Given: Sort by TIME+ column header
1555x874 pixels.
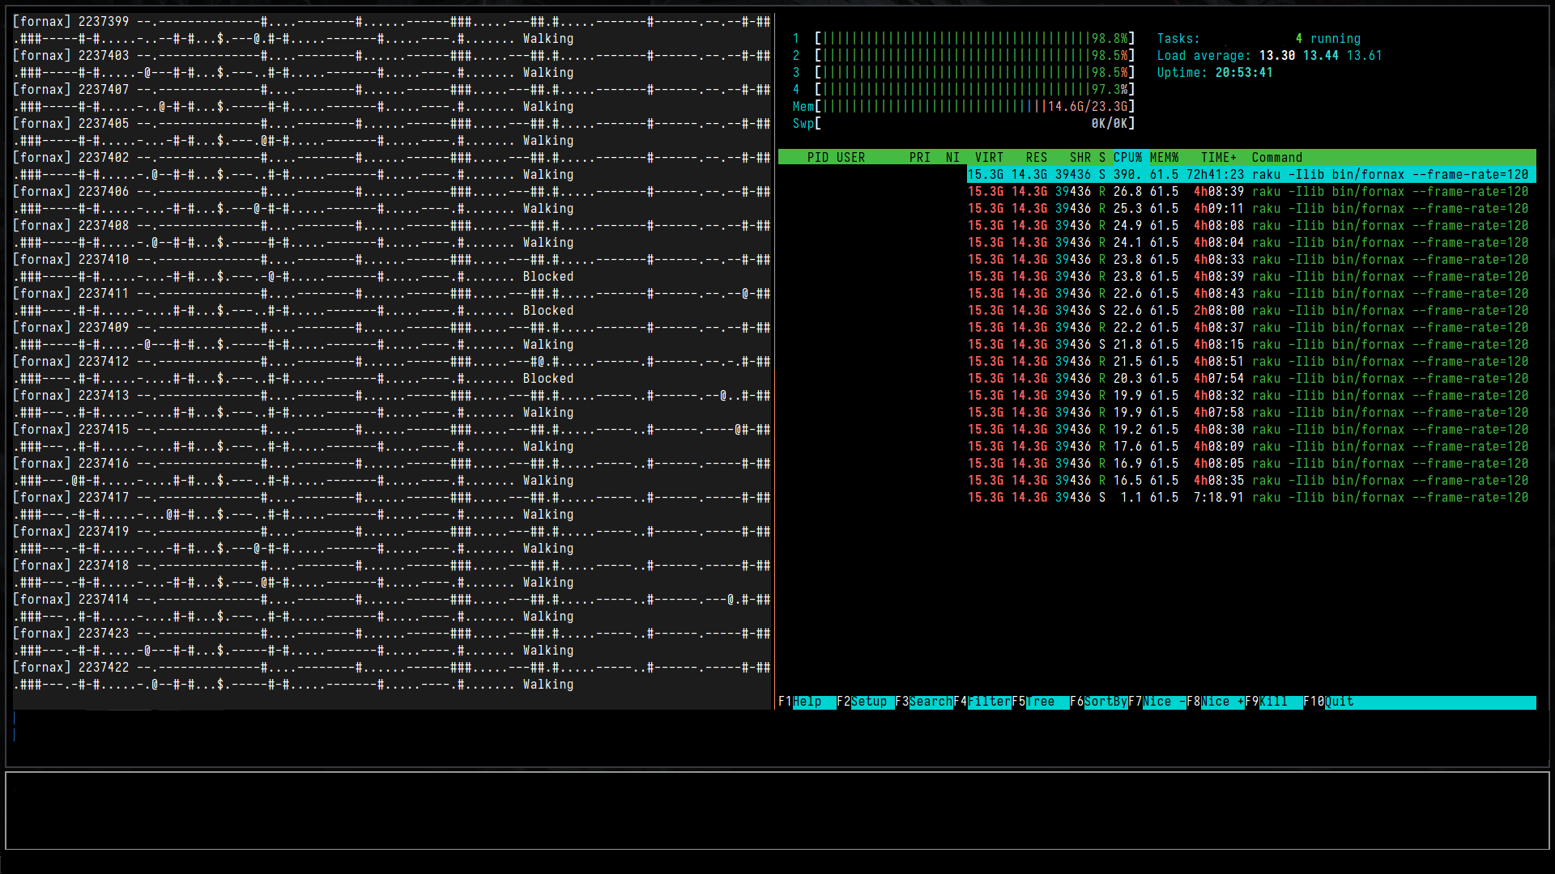Looking at the screenshot, I should point(1219,158).
